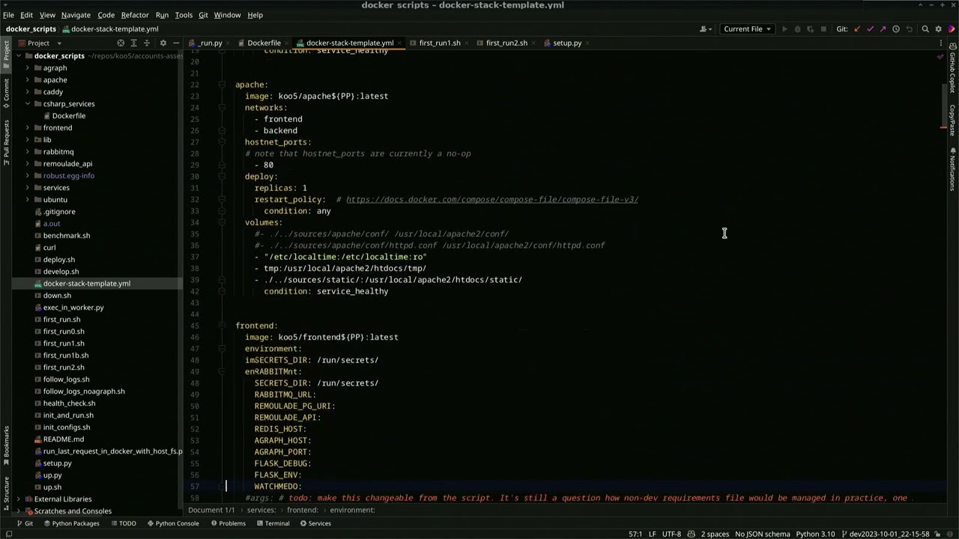Toggle fold marker at networks: line 24
Screen dimensions: 959x539
[222, 108]
